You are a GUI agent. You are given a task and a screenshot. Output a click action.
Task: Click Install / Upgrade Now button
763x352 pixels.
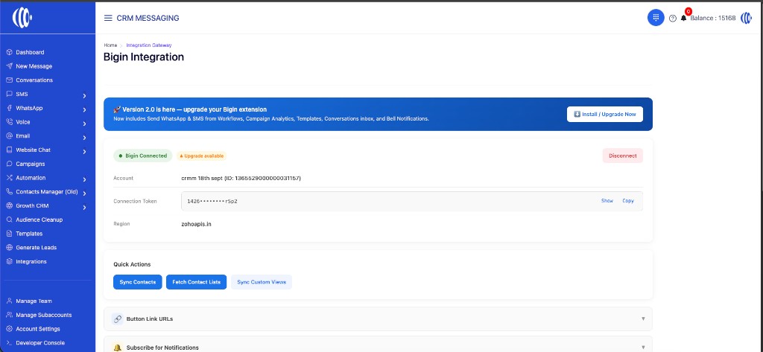pos(605,115)
